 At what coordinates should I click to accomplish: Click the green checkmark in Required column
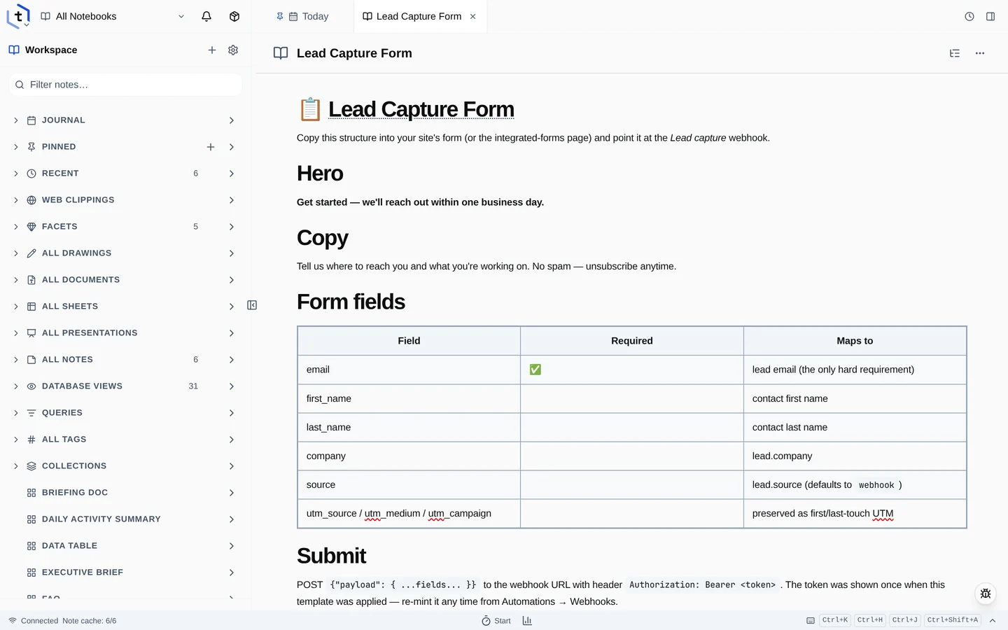pyautogui.click(x=535, y=370)
